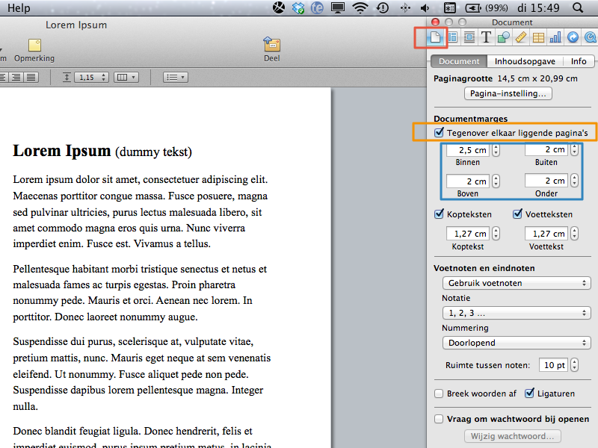Click the Ruimte tussen noten stepper
The image size is (598, 448).
point(574,365)
